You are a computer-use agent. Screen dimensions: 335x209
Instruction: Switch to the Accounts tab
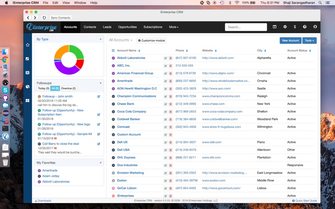[x=70, y=27]
